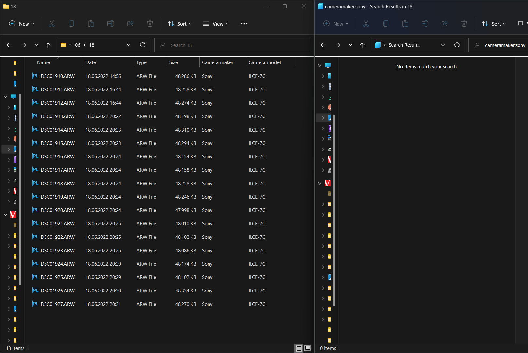Click the Rename icon in left toolbar
Image resolution: width=528 pixels, height=353 pixels.
click(110, 23)
